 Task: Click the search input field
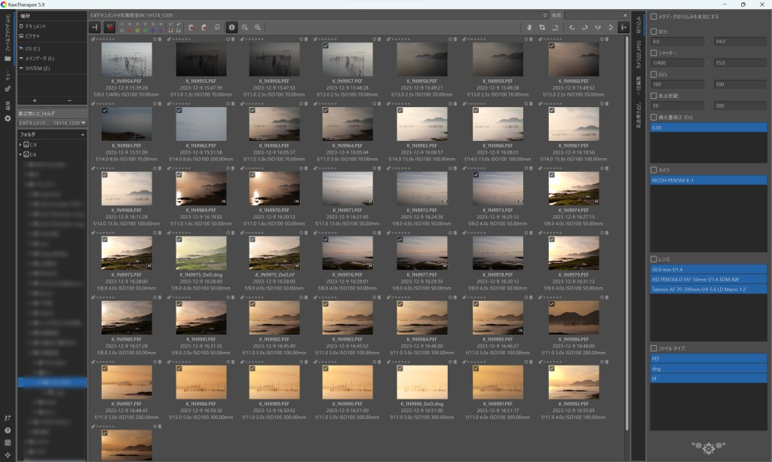click(x=593, y=15)
